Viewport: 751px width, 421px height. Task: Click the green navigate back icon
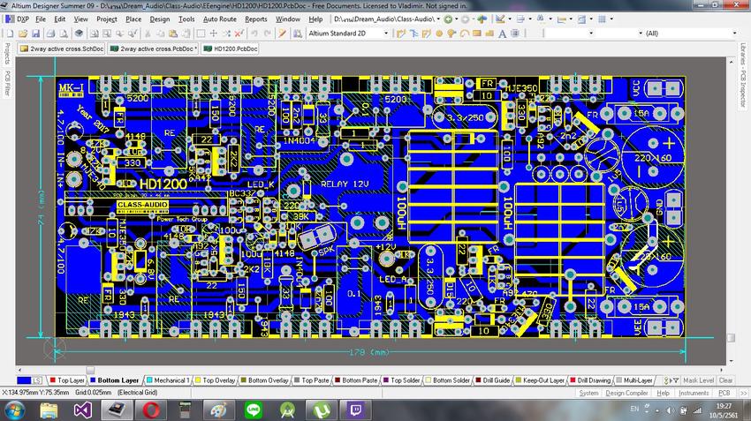click(448, 19)
